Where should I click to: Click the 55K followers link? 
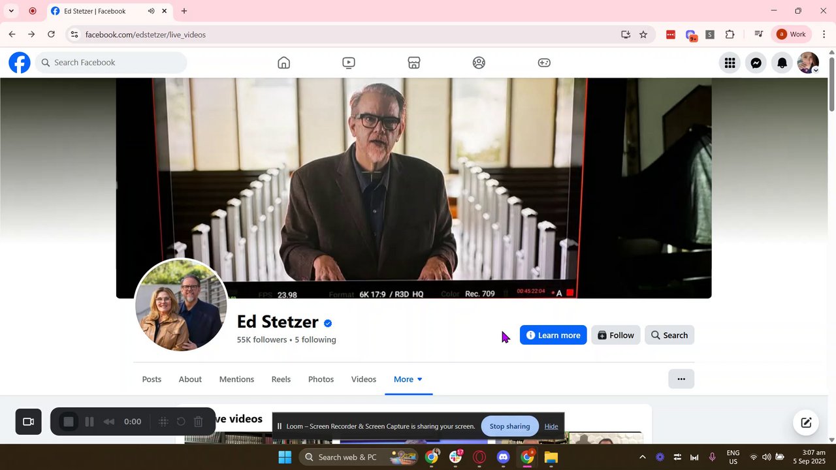pyautogui.click(x=262, y=339)
